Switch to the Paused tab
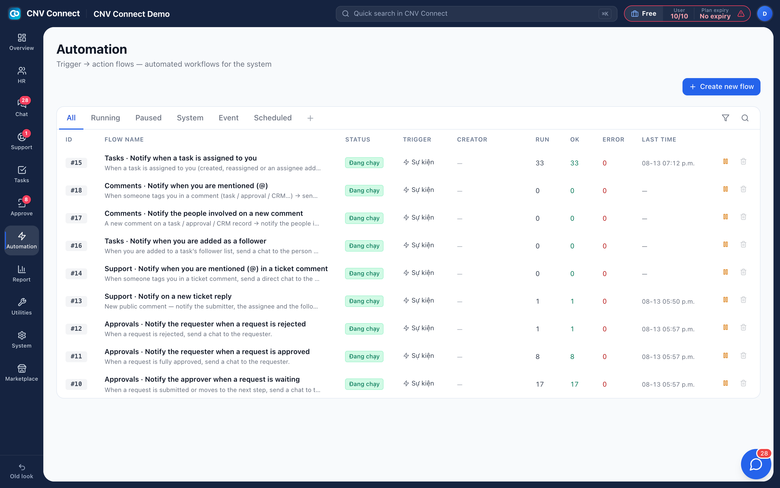Viewport: 780px width, 488px height. [x=148, y=118]
